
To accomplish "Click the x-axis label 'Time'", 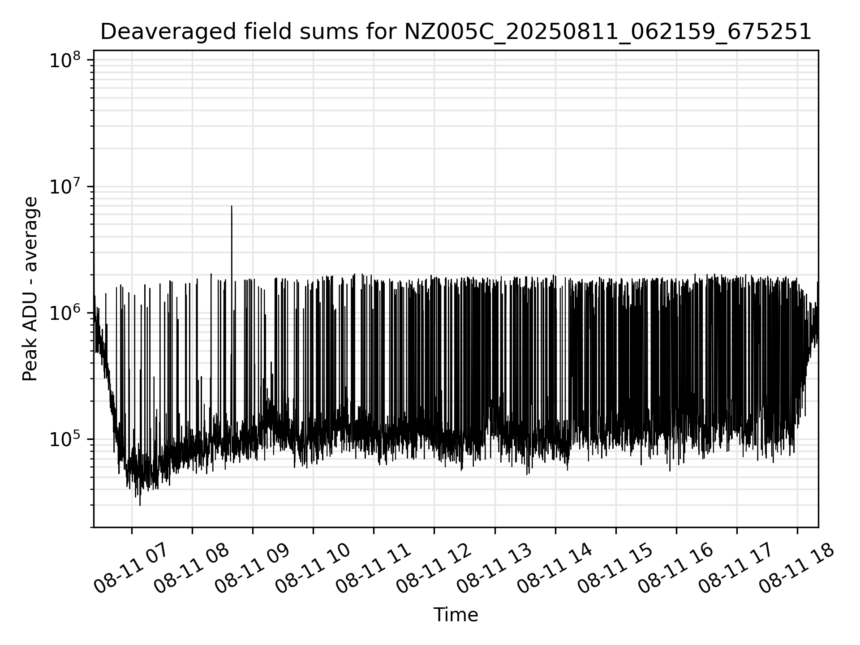I will coord(456,615).
